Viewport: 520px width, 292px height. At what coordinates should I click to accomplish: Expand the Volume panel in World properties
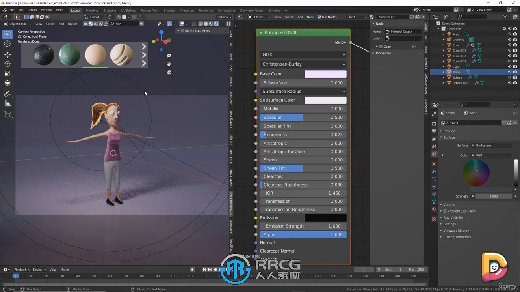(x=449, y=204)
